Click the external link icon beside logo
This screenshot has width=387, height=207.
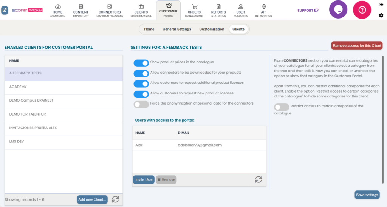5,10
